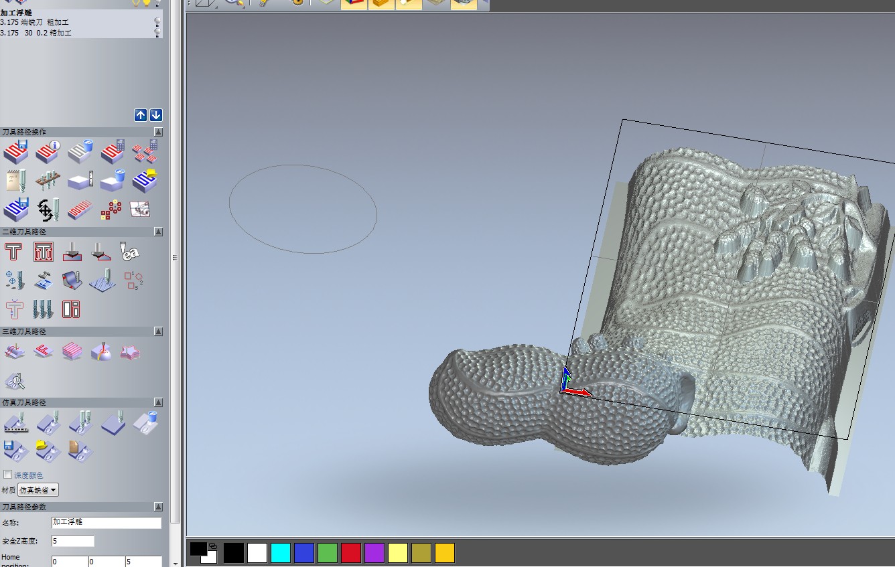Move toolpath down with blue arrow button
The width and height of the screenshot is (895, 567).
(156, 115)
